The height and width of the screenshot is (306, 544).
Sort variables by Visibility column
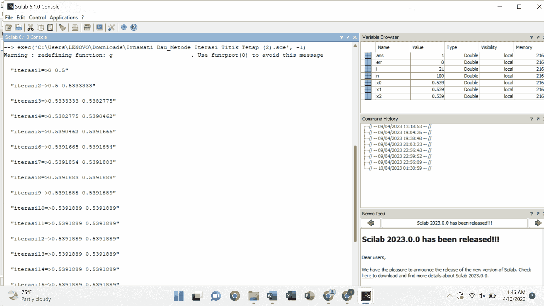point(496,47)
